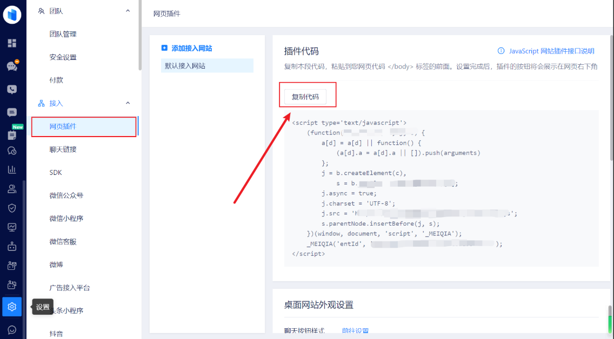Open the dashboard grid icon below the logo
Screen dimensions: 614x339
pos(12,43)
